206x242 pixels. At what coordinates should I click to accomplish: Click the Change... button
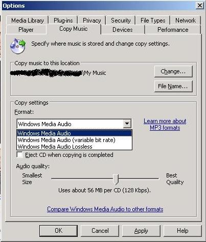(x=173, y=71)
